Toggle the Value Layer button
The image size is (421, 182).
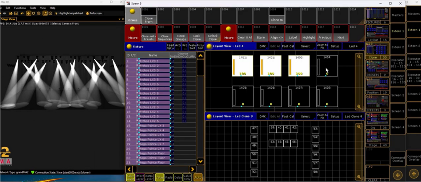coord(130,177)
